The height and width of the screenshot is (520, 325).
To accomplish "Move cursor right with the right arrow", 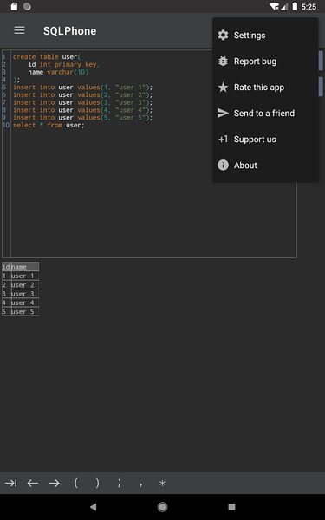I will click(54, 484).
